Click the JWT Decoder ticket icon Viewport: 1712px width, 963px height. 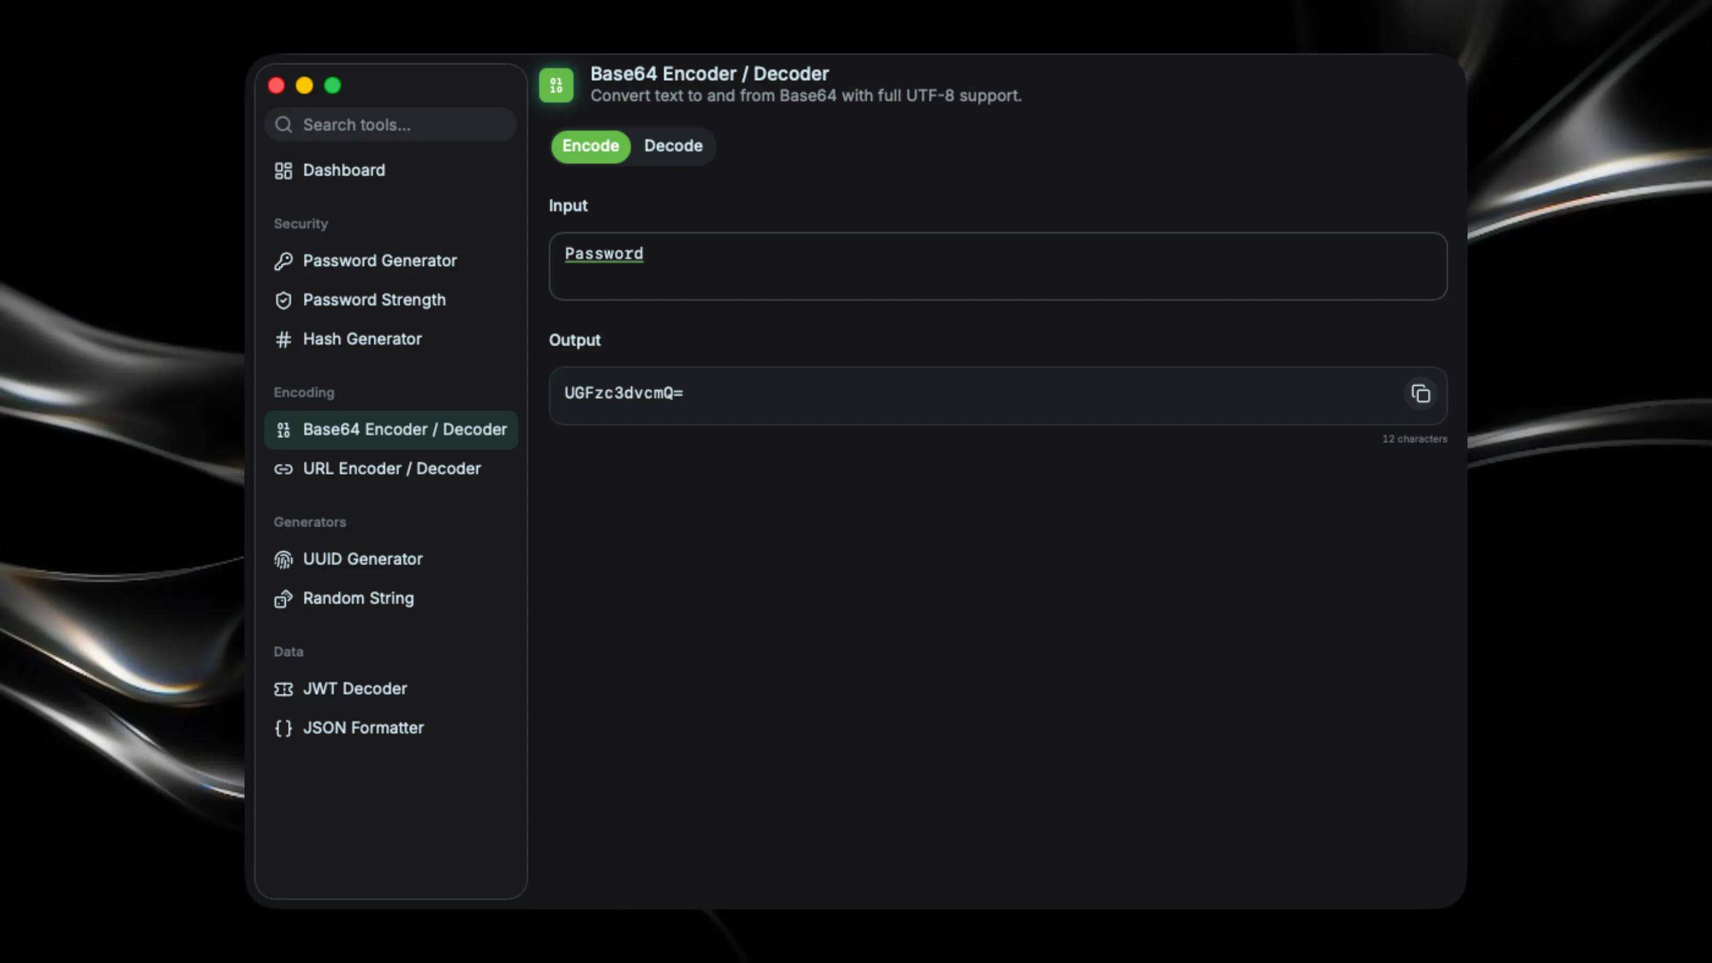[283, 689]
